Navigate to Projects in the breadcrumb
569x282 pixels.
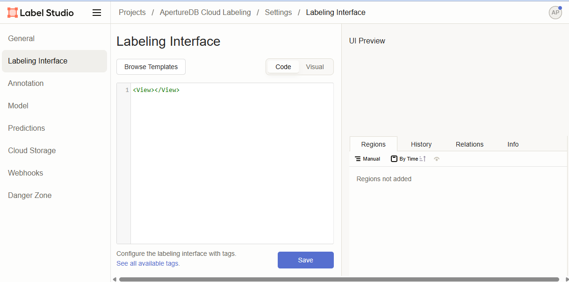click(x=132, y=13)
